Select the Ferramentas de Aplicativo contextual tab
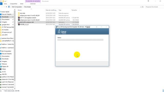The image size is (164, 92). (x=33, y=1)
